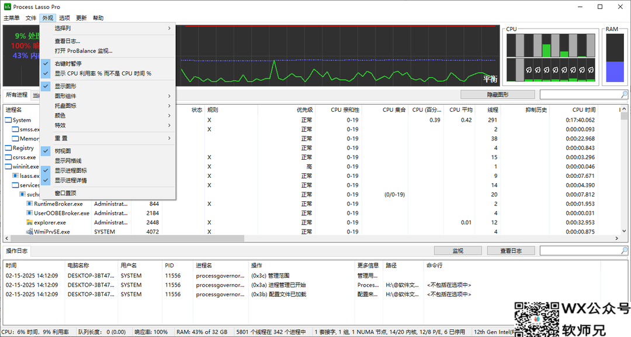Toggle 显示 CPU 利用率 % option

coord(108,73)
